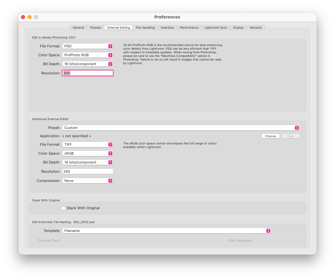Switch to the General tab
The width and height of the screenshot is (335, 279).
[78, 28]
